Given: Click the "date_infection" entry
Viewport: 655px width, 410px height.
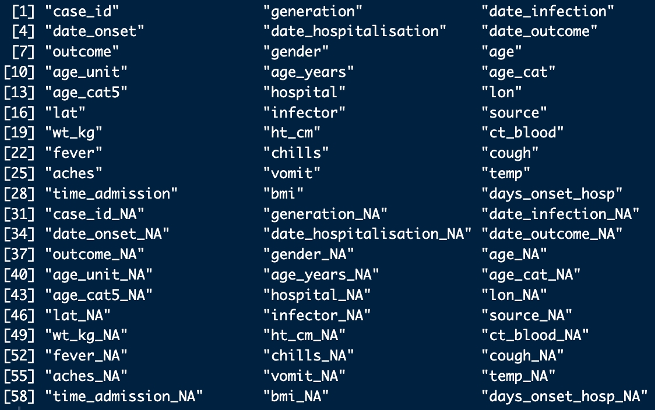Looking at the screenshot, I should click(547, 11).
